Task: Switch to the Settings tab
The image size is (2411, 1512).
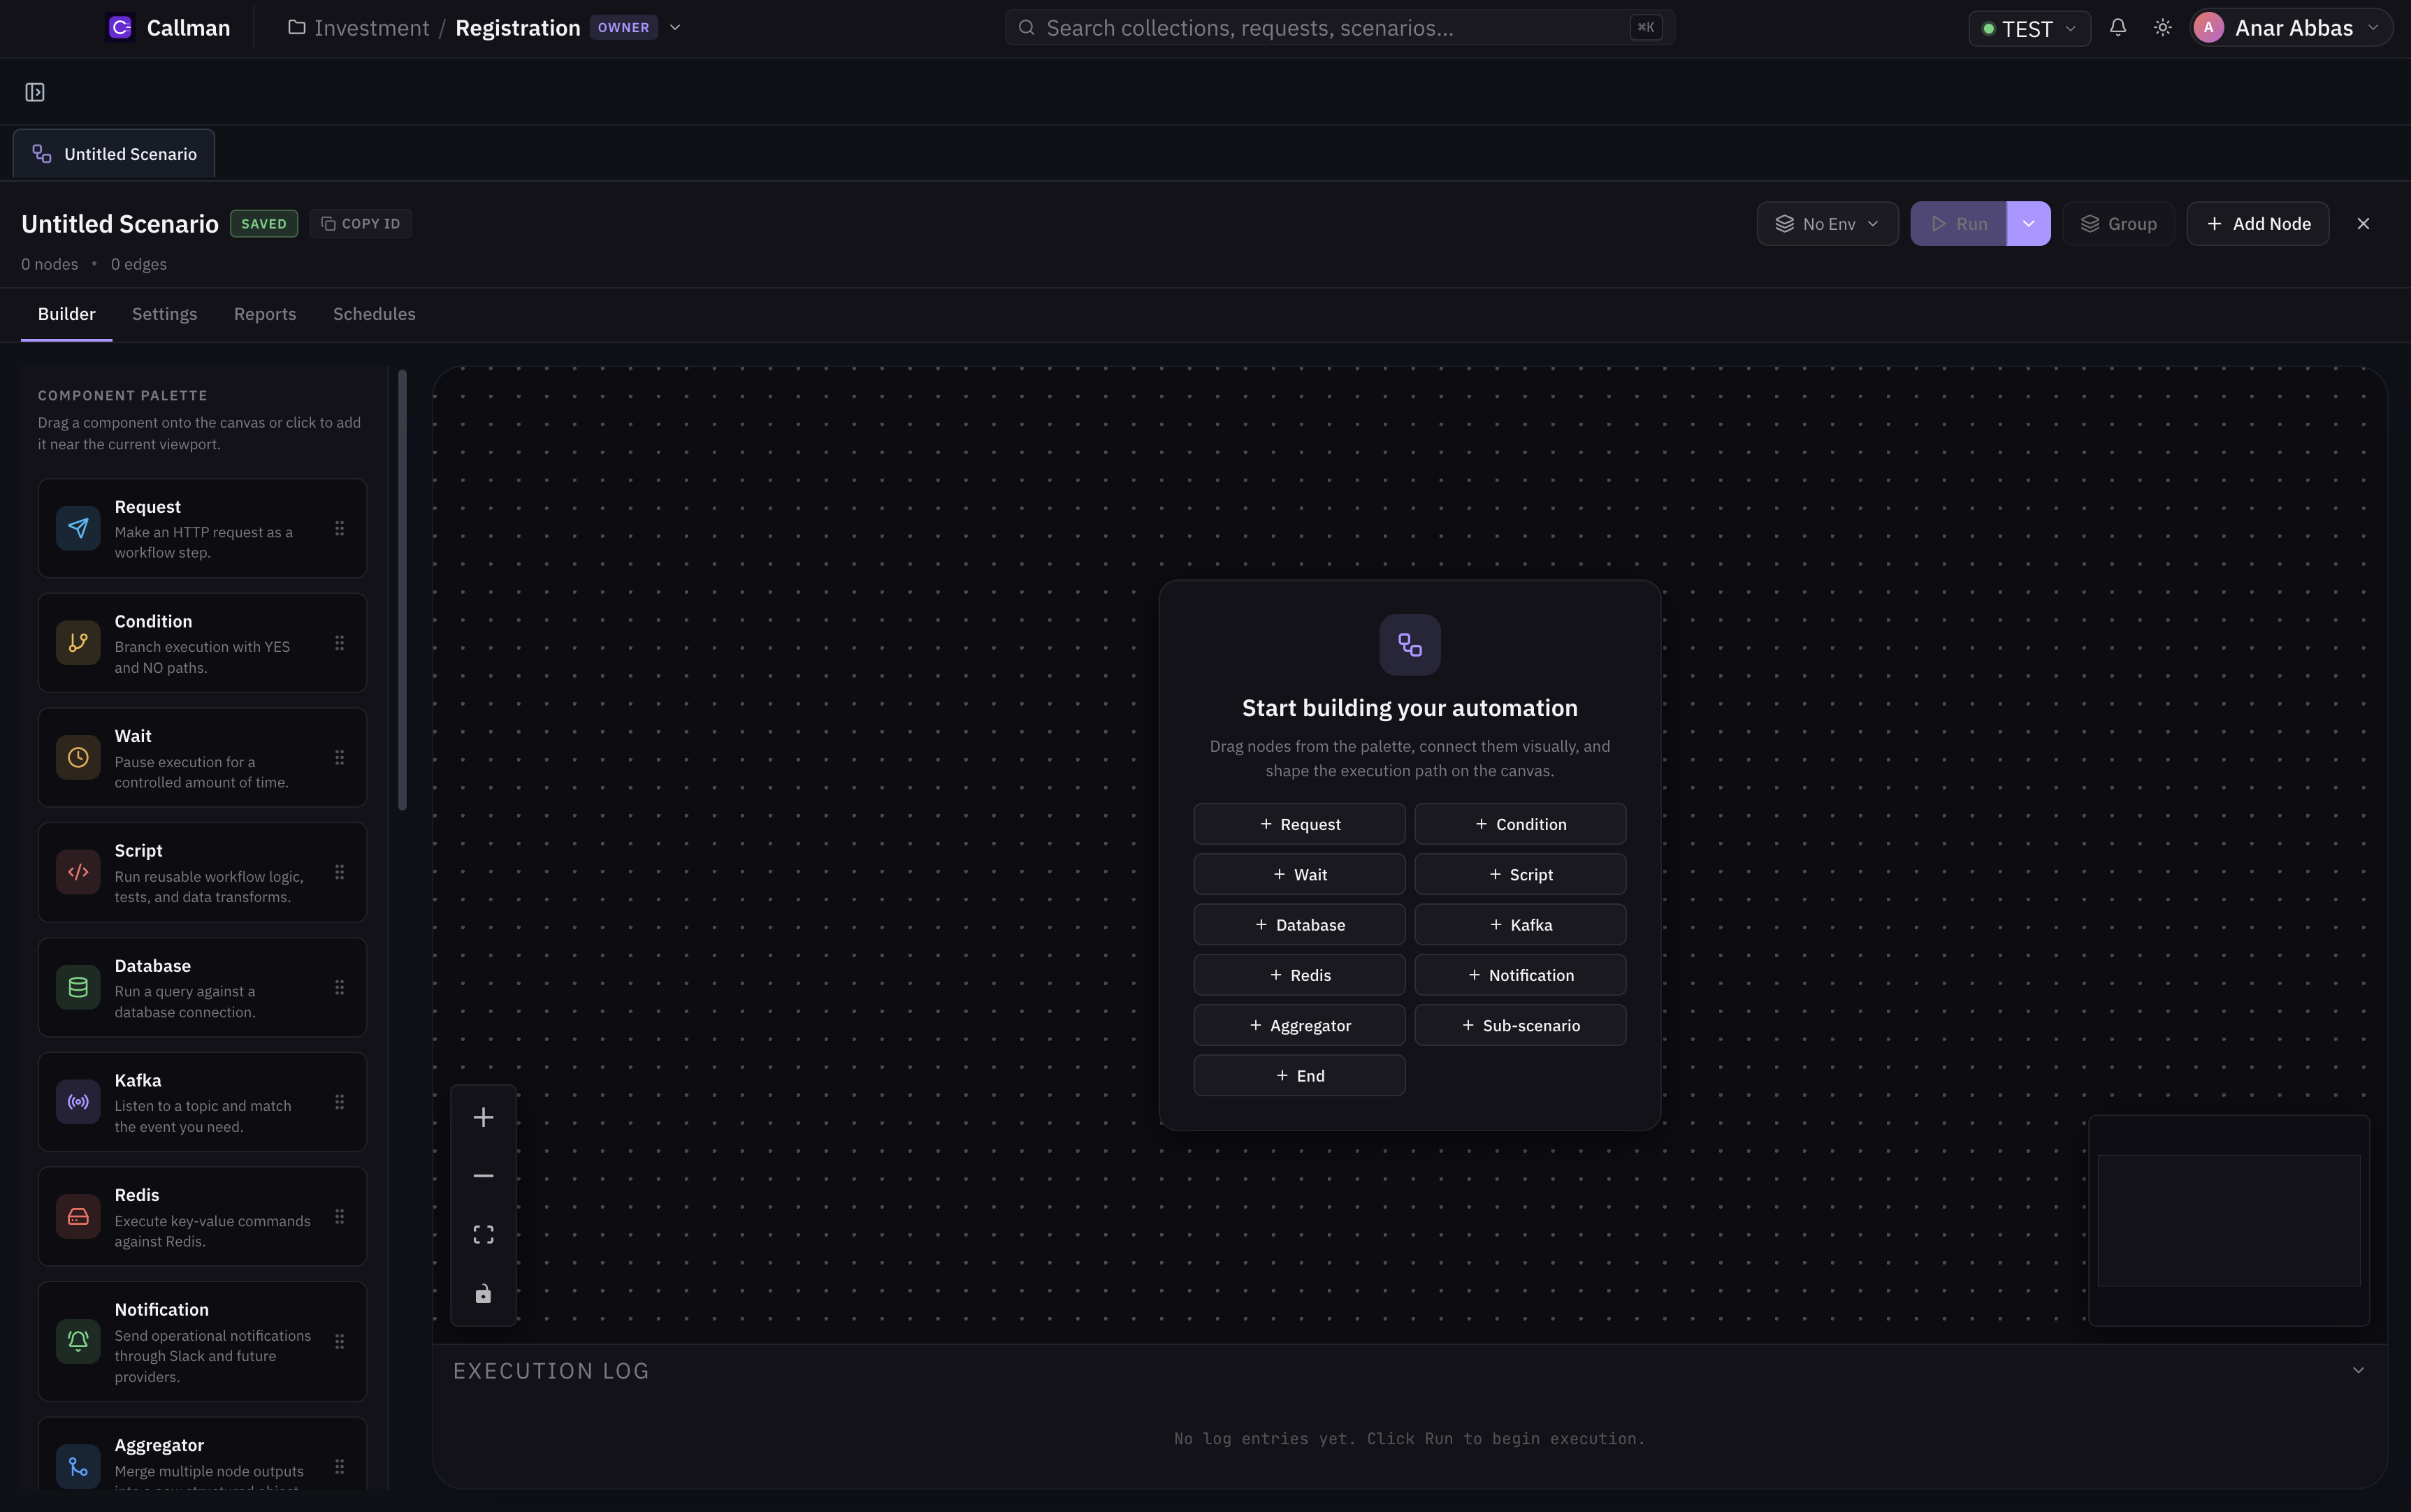Action: pos(164,314)
